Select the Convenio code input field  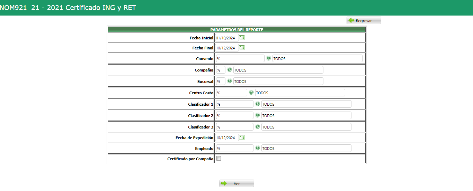pos(240,58)
